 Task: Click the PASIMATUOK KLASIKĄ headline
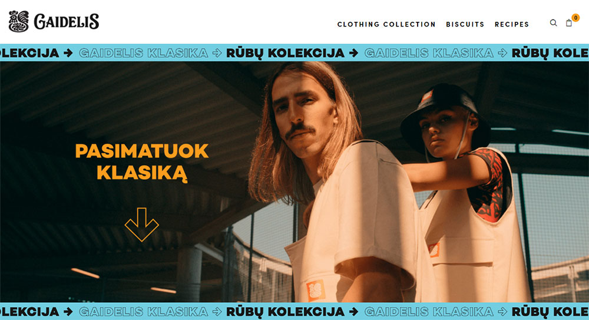point(141,161)
